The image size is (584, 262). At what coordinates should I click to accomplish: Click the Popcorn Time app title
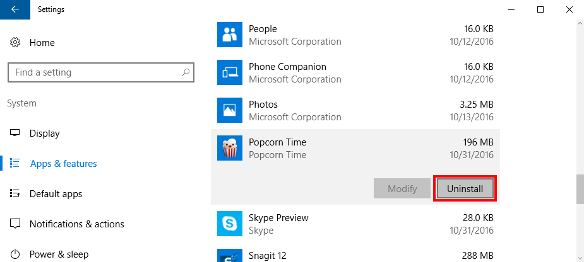277,142
